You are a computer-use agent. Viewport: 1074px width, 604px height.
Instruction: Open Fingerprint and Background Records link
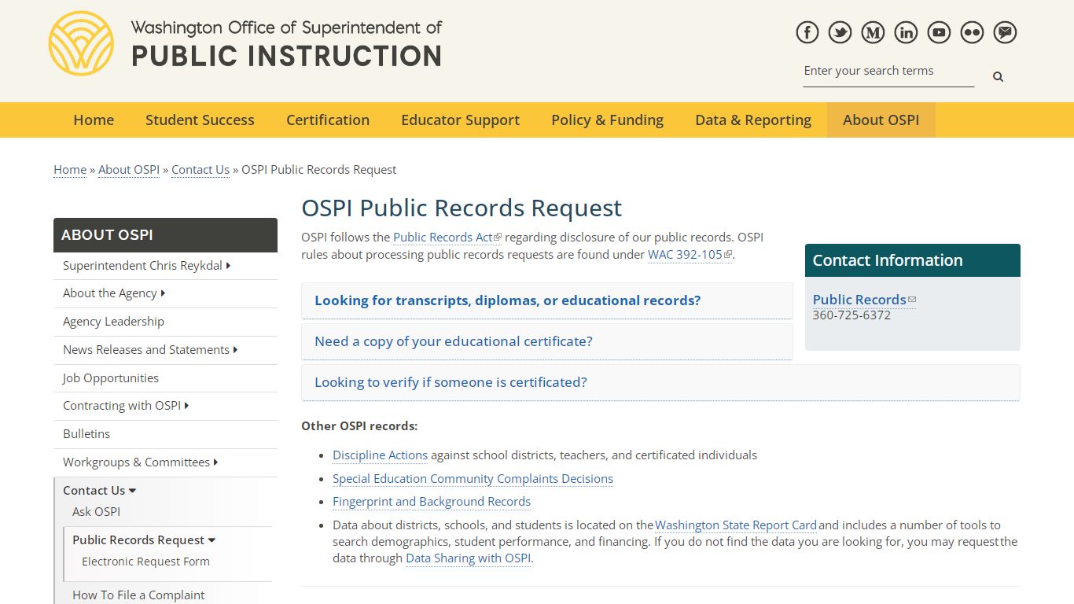click(x=432, y=501)
